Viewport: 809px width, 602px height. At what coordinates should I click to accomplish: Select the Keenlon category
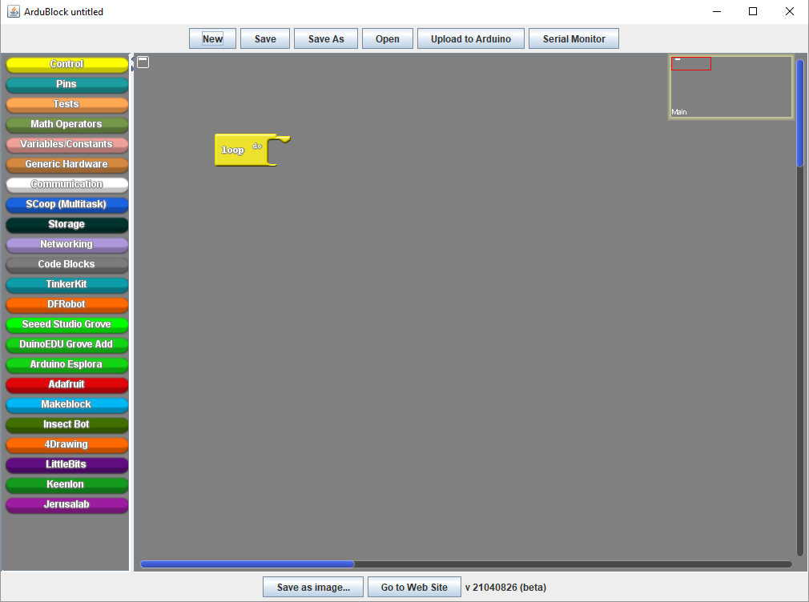coord(66,485)
